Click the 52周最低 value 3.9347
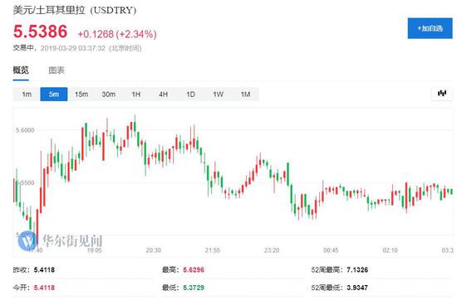The image size is (457, 300). pyautogui.click(x=357, y=288)
